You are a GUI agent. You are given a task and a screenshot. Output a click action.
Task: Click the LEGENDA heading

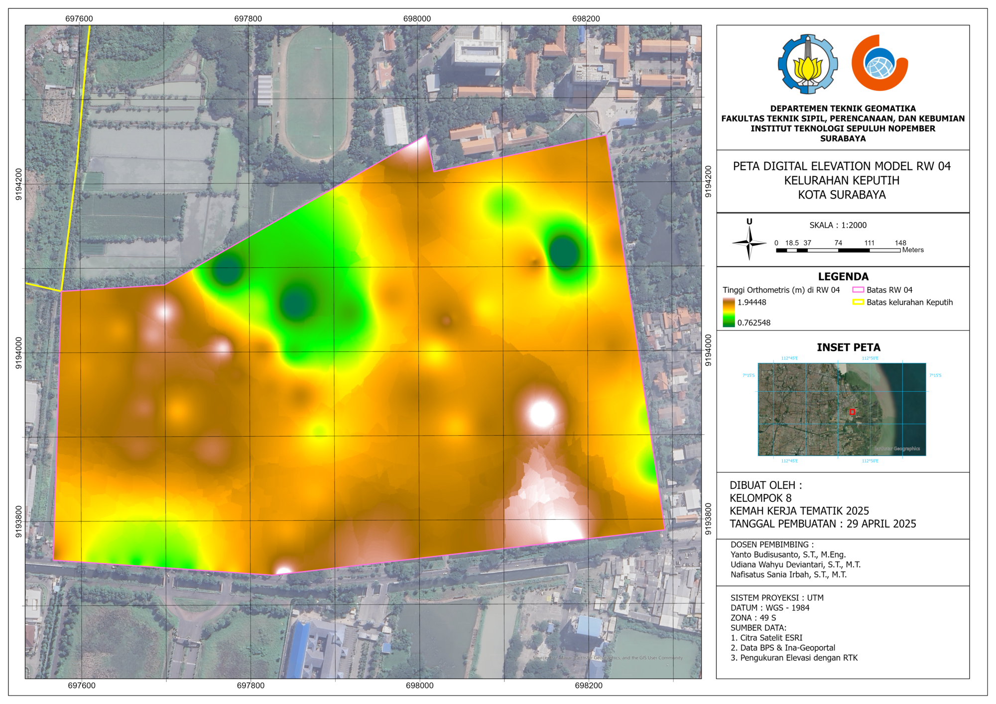(x=843, y=277)
